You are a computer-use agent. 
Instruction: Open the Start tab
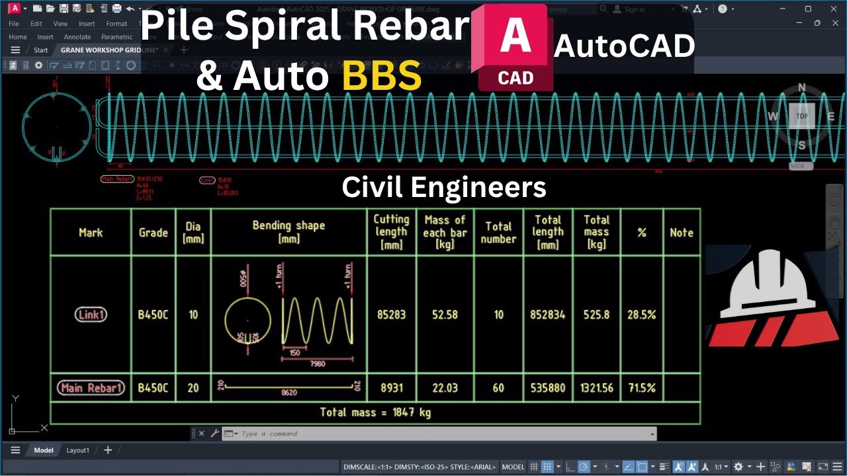[x=40, y=50]
